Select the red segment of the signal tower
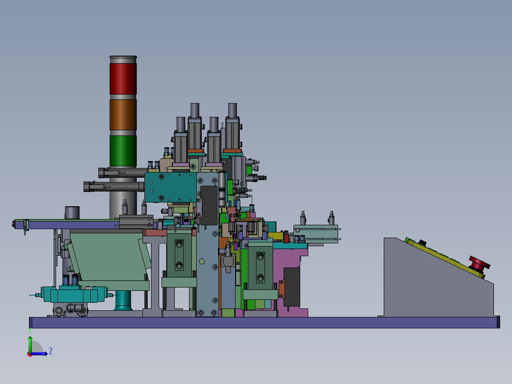The width and height of the screenshot is (512, 384). (x=123, y=79)
